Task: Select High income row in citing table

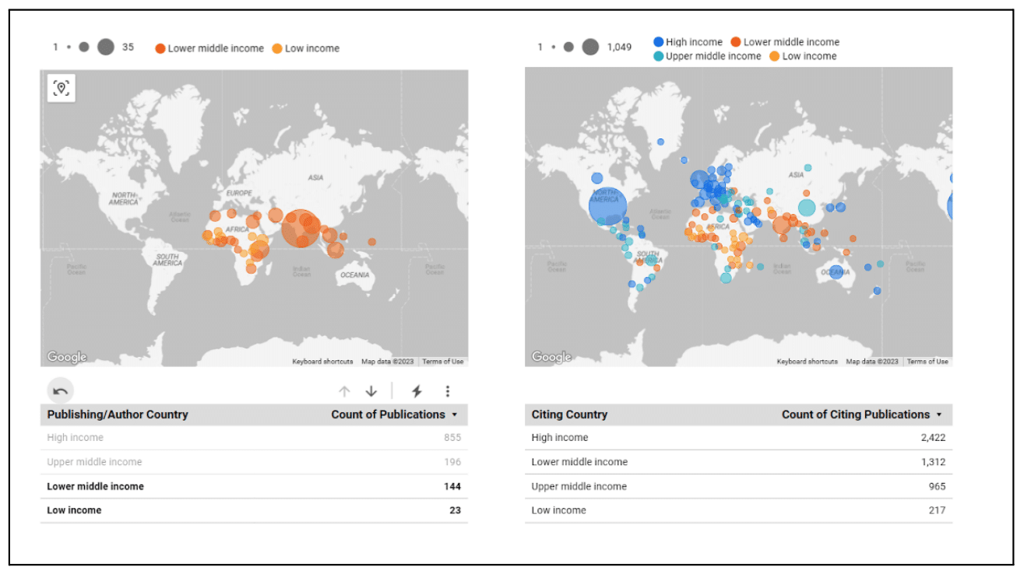Action: [x=560, y=437]
